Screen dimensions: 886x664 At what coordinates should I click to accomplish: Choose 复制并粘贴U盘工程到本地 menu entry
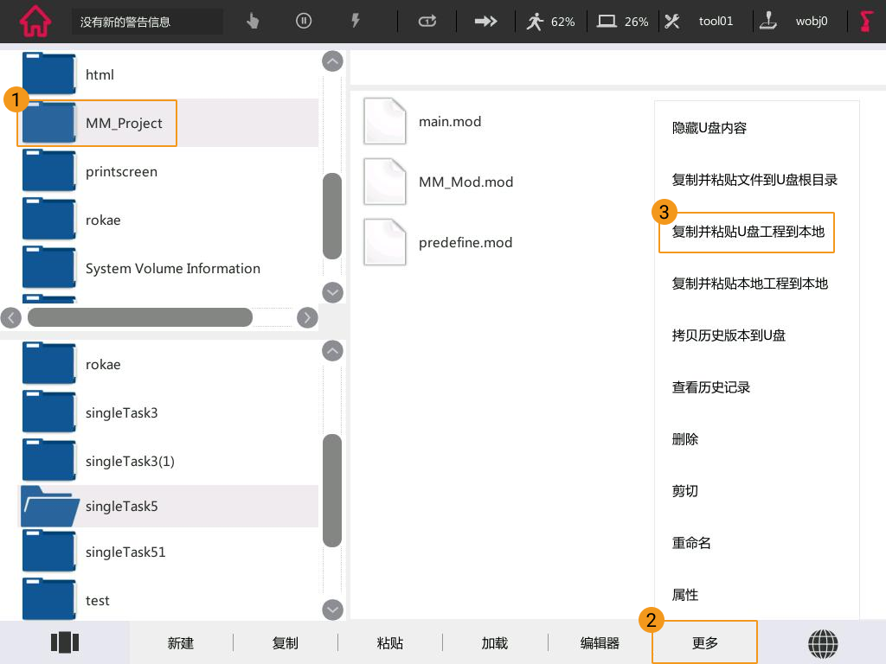point(748,232)
